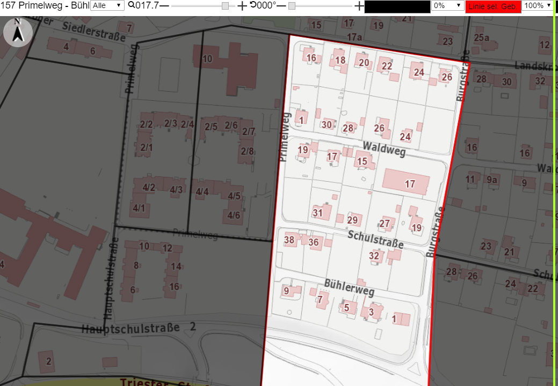Click building 31 near Schulstraße
This screenshot has height=386, width=558.
click(x=321, y=212)
